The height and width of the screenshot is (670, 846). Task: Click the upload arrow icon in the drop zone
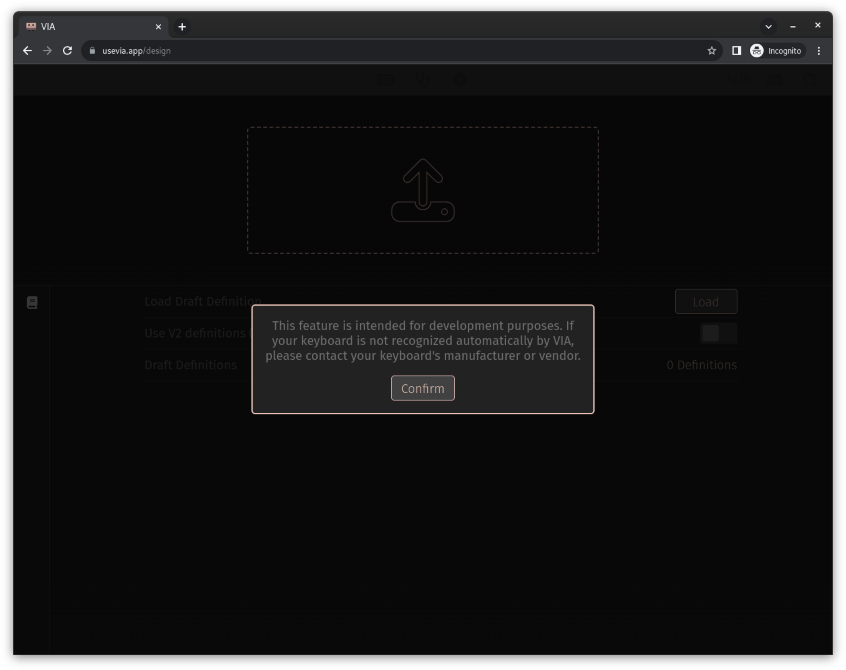click(x=422, y=190)
